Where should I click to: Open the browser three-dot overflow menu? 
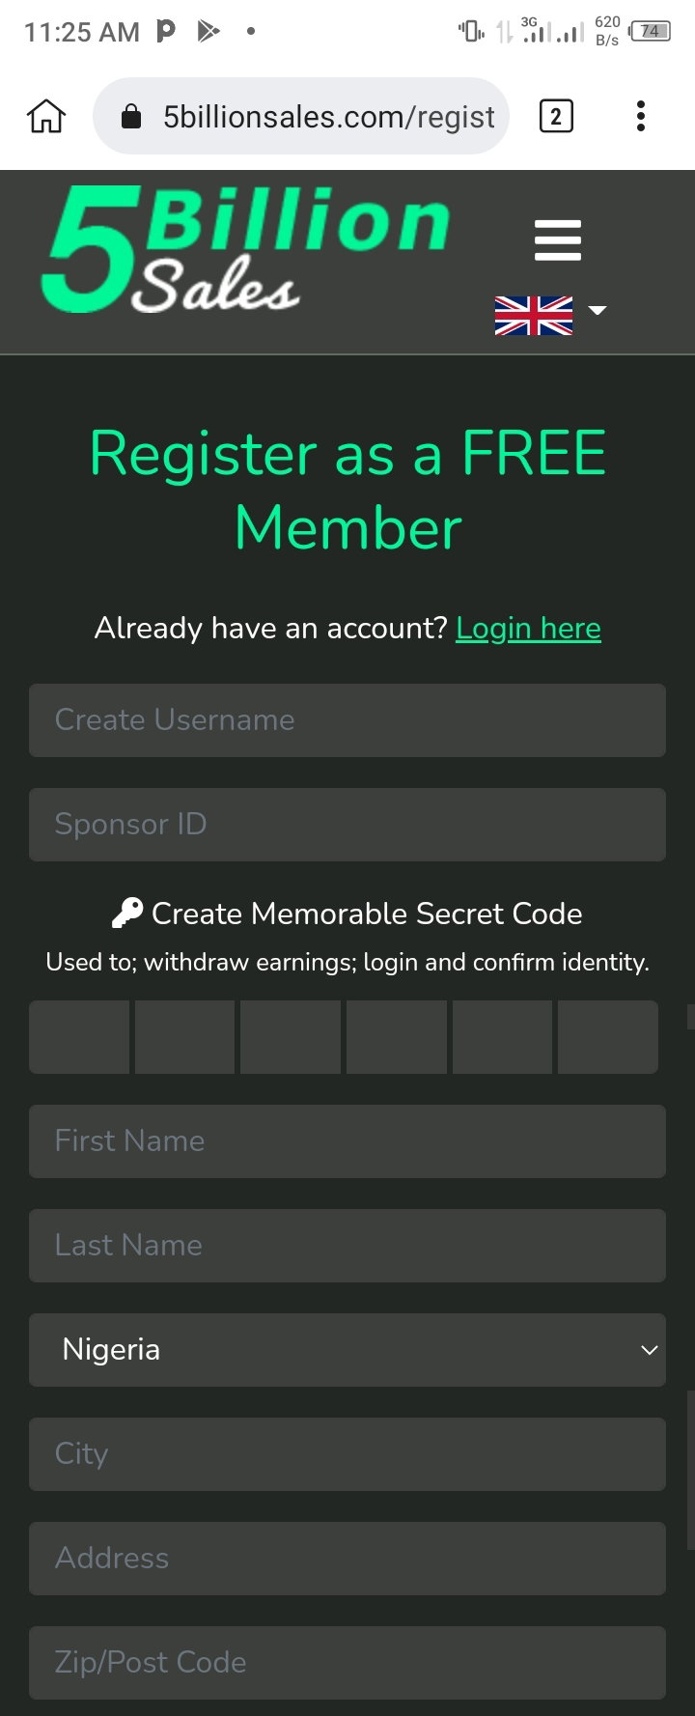point(640,117)
